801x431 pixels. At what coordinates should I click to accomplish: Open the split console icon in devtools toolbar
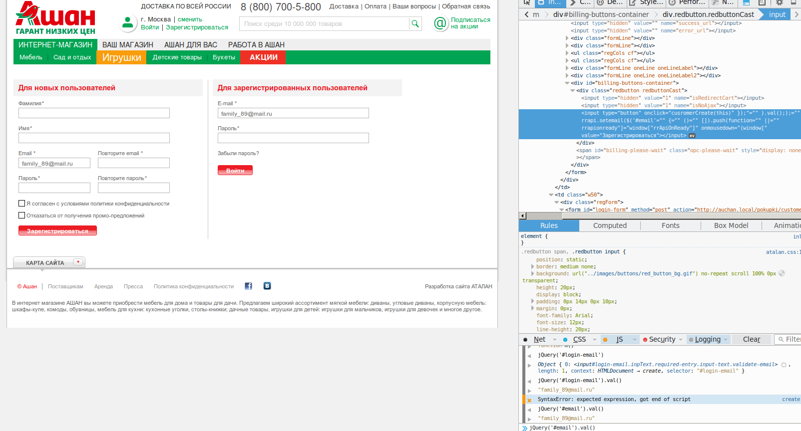pyautogui.click(x=746, y=2)
